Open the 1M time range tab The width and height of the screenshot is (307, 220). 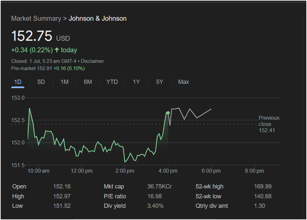(x=65, y=82)
